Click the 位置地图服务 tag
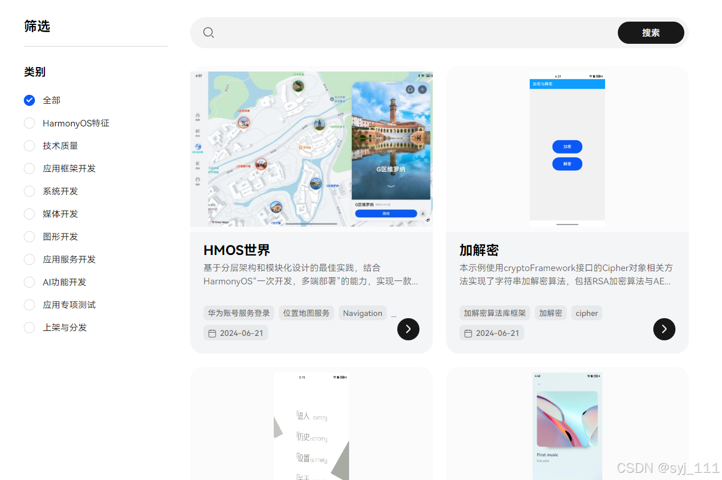The width and height of the screenshot is (722, 480). [x=306, y=313]
